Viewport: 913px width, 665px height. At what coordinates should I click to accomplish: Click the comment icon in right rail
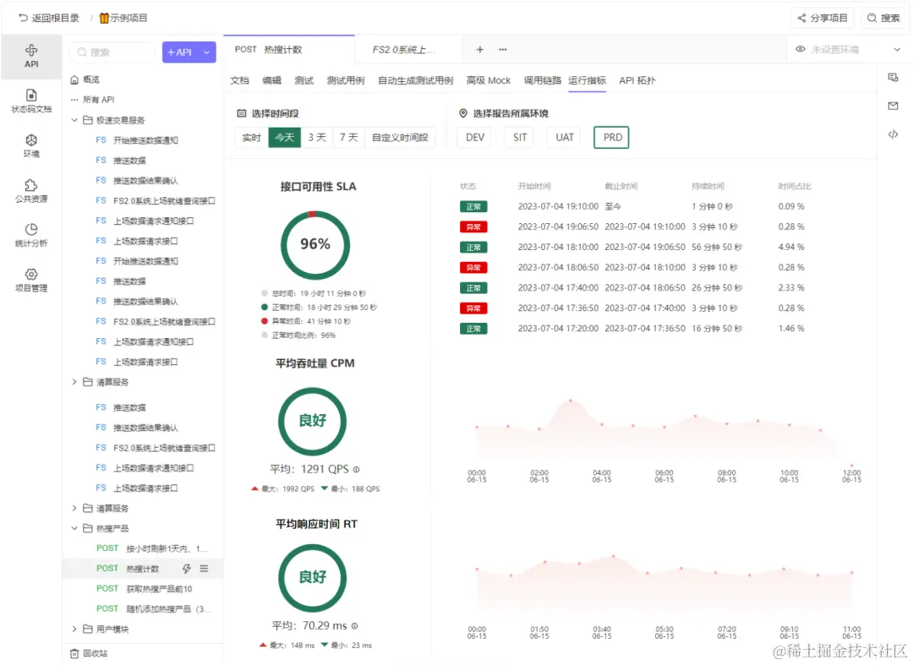click(x=894, y=78)
